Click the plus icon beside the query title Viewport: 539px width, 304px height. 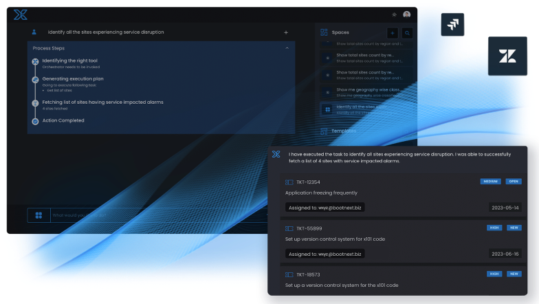click(286, 32)
